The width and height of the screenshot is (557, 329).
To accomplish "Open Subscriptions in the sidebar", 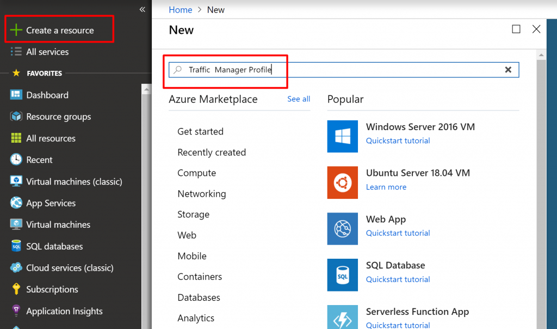I will 52,290.
